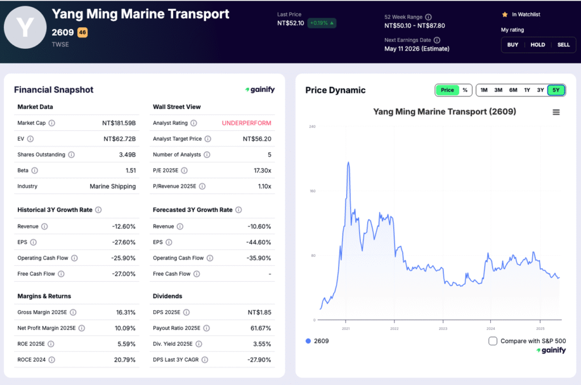Enable Compare with S&P 500

(x=492, y=341)
